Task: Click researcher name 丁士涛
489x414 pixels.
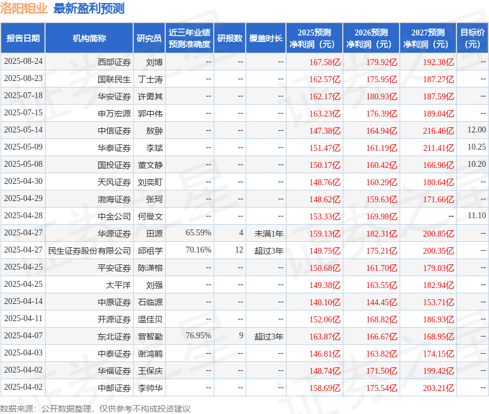Action: [x=150, y=79]
